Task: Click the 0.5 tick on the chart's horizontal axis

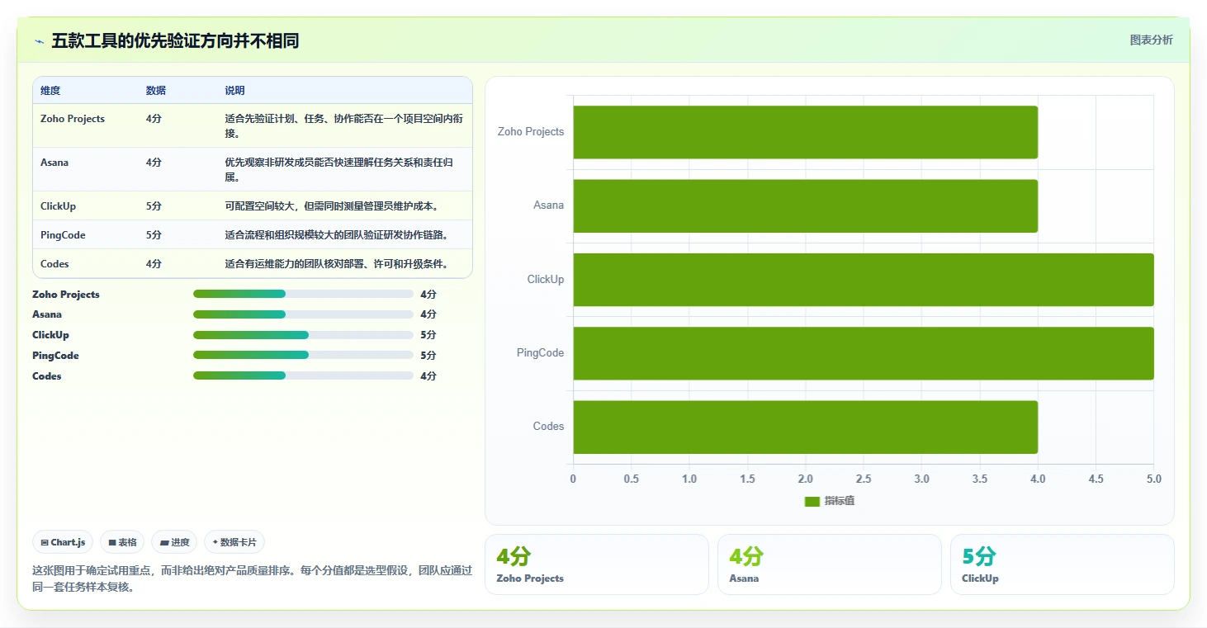Action: (632, 479)
